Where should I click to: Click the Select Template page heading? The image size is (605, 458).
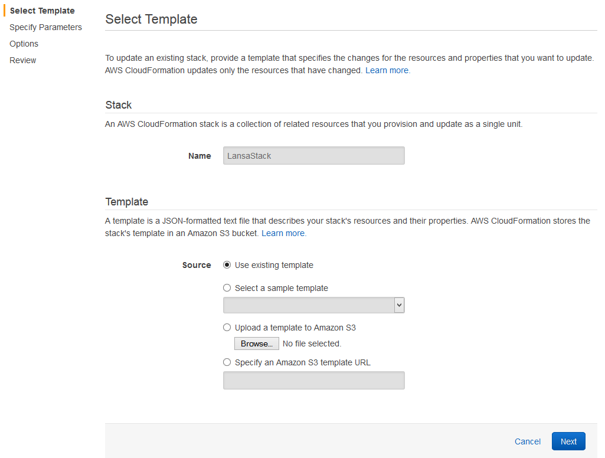pyautogui.click(x=151, y=19)
